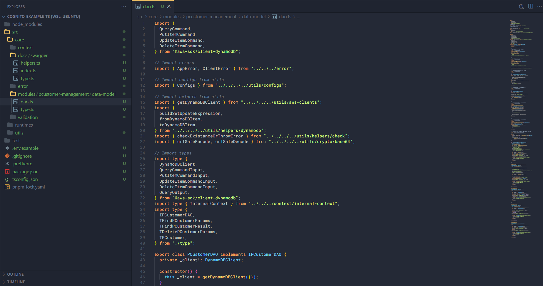Open pnpm-lock.yaml from the file tree

tap(29, 187)
